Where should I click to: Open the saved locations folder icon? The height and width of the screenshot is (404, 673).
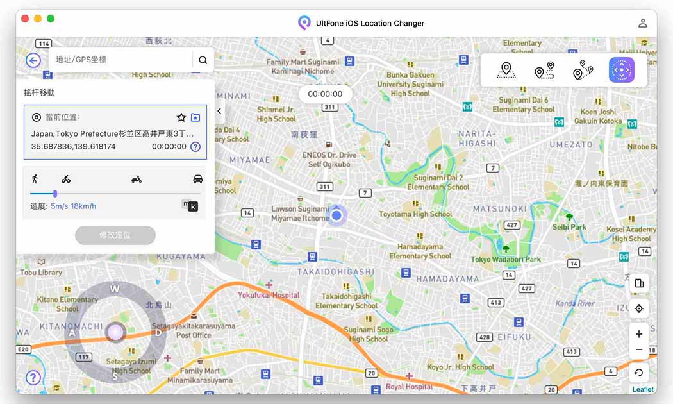195,117
